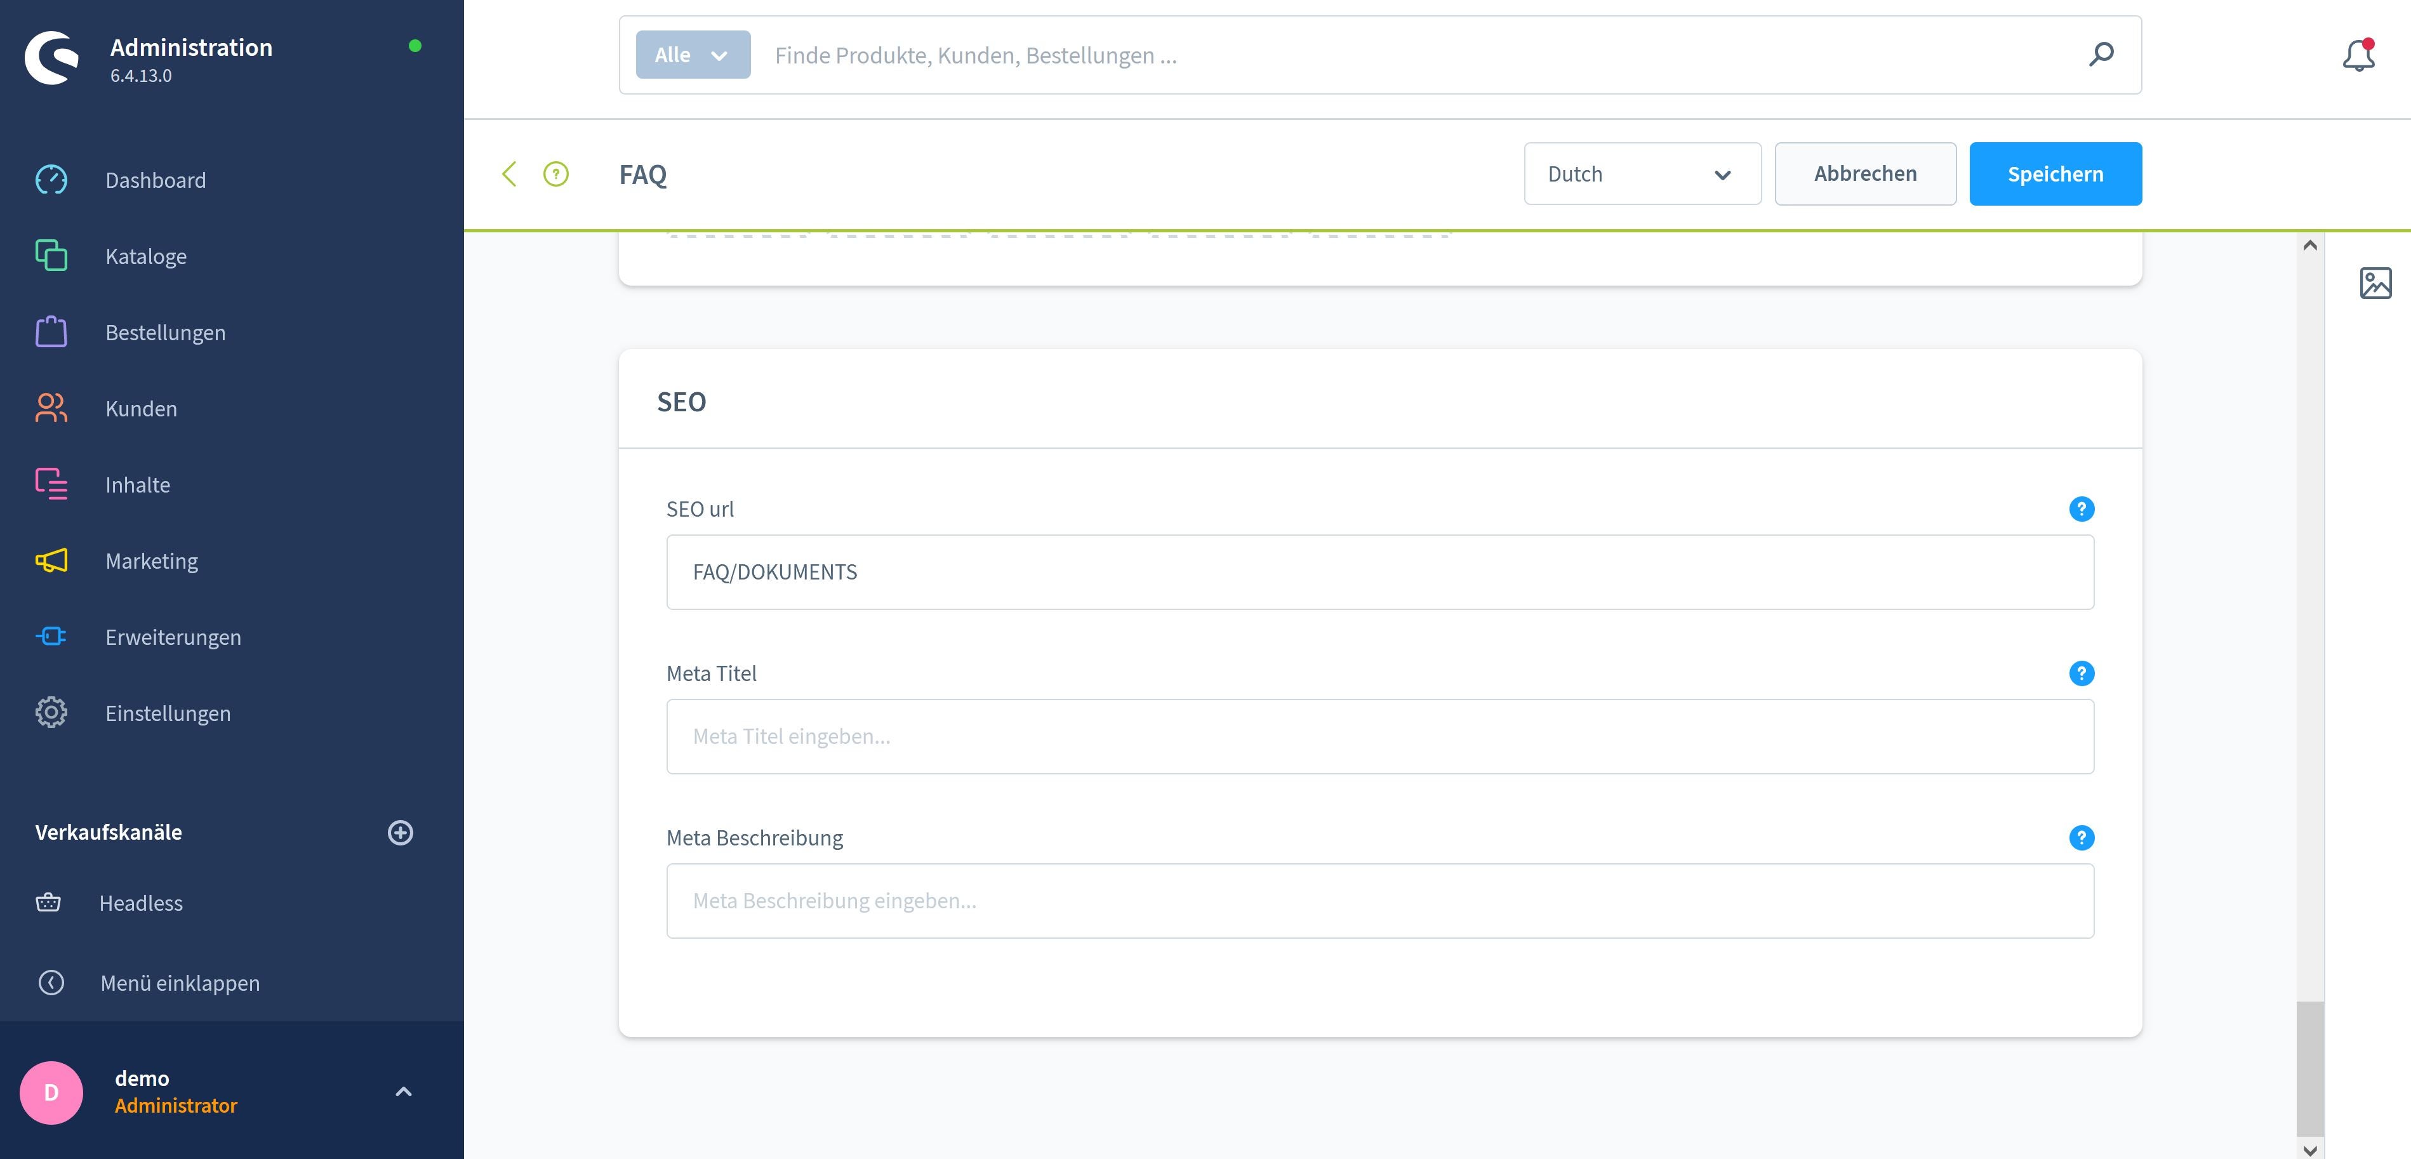Click the Einstellungen gear icon
This screenshot has height=1159, width=2411.
pos(51,712)
